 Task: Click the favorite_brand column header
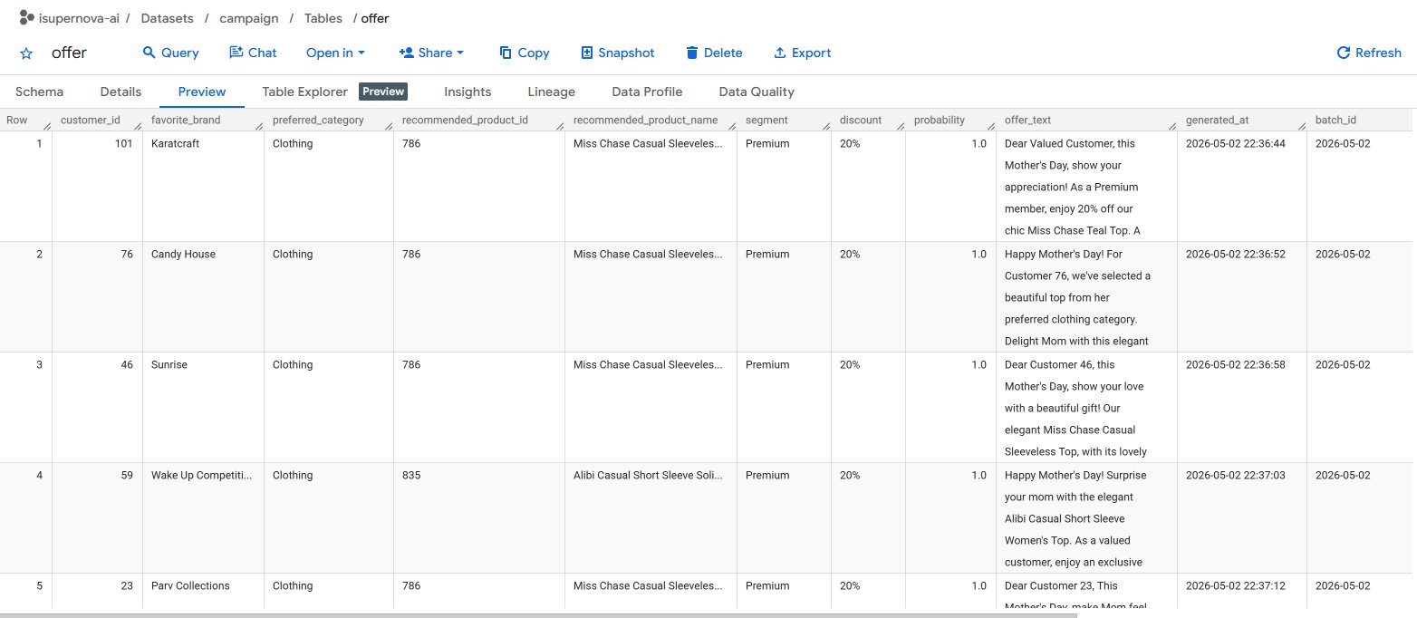point(186,120)
